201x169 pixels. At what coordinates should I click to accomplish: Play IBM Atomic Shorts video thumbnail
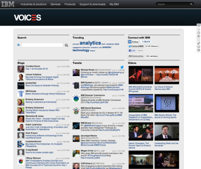tap(167, 103)
